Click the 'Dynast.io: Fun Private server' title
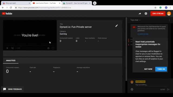The height and width of the screenshot is (97, 173). [76, 27]
